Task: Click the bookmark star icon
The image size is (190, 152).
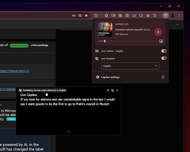Action: pos(86,15)
